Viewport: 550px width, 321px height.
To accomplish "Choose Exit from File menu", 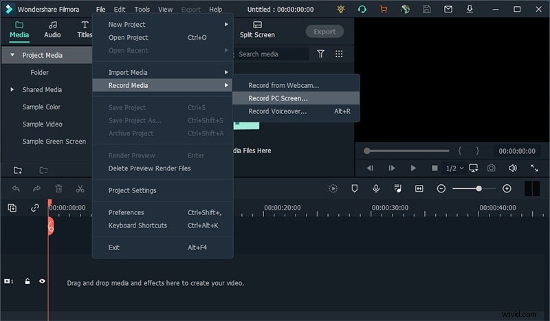I will click(x=163, y=247).
